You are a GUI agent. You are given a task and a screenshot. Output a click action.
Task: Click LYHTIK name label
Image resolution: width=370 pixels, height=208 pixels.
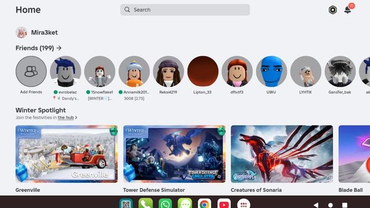[x=306, y=92]
